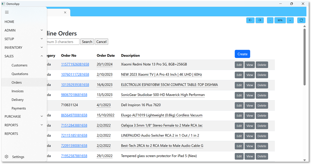Viewport: 312px width, 165px height.
Task: Click the forward arrow navigation button
Action: (x=259, y=20)
